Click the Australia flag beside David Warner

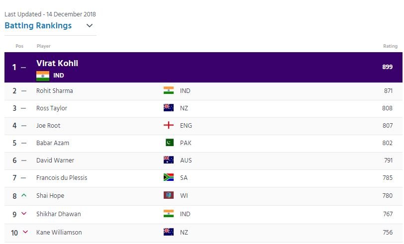[x=169, y=160]
